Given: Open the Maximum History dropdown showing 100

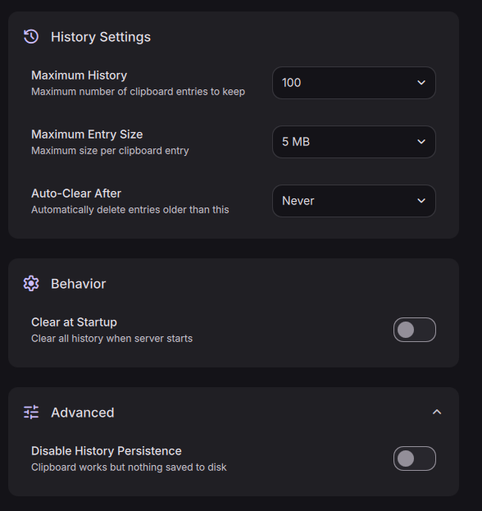Looking at the screenshot, I should pos(354,83).
